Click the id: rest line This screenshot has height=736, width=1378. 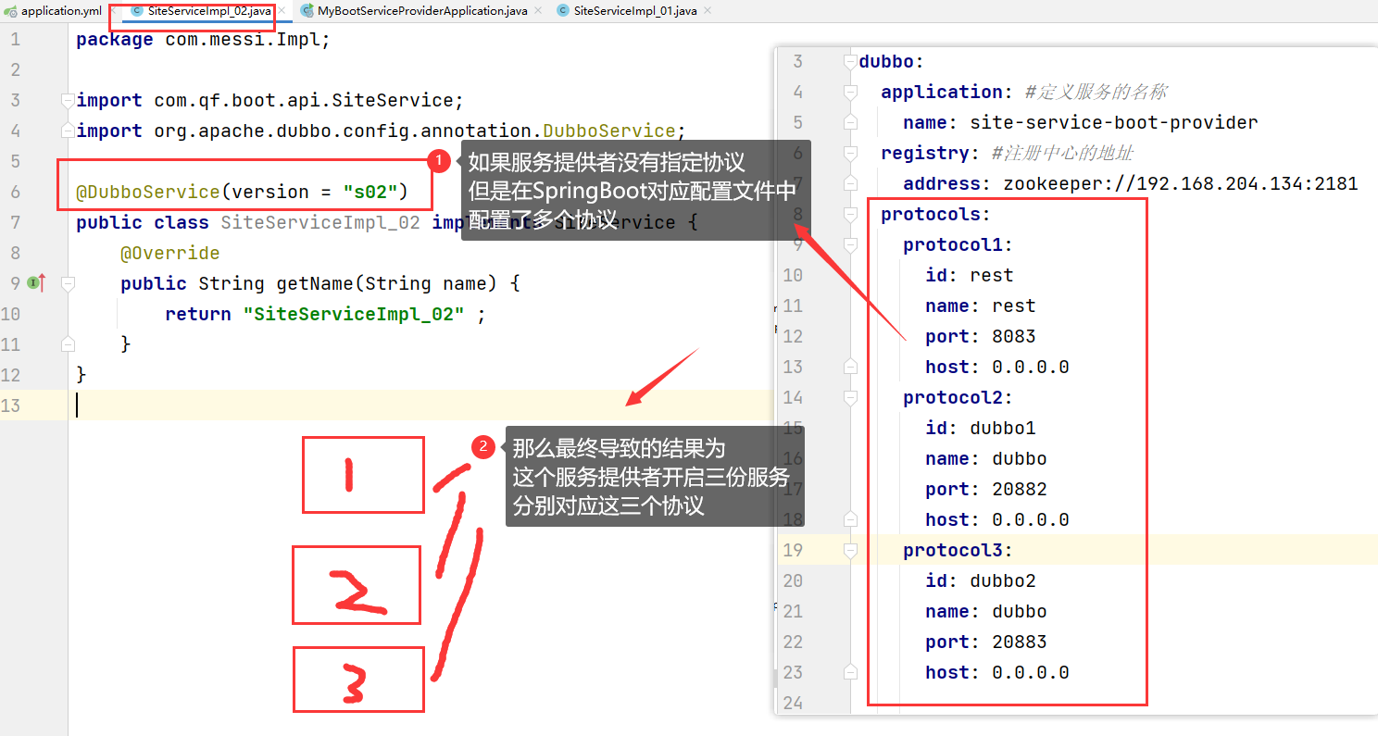coord(970,275)
